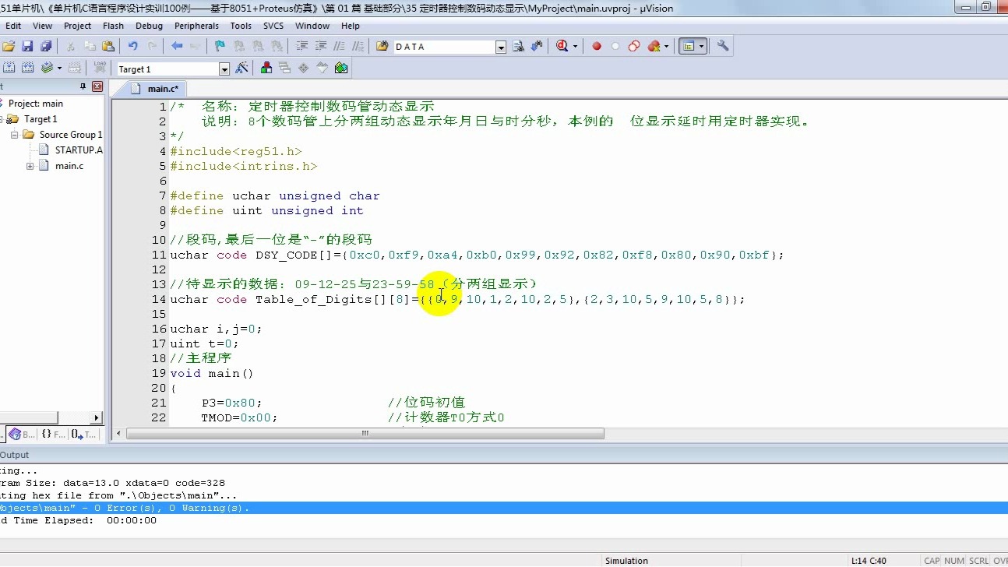This screenshot has height=567, width=1008.
Task: Open the Pack Installer icon
Action: pyautogui.click(x=341, y=69)
